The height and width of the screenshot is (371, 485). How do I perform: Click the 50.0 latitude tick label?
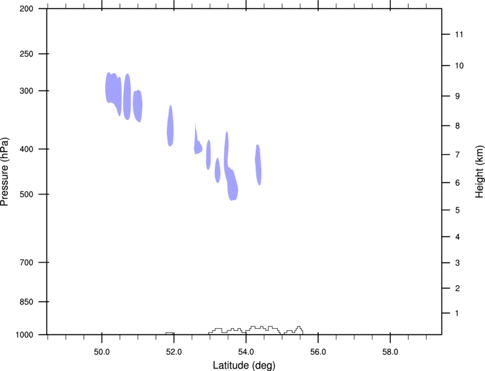coord(102,352)
